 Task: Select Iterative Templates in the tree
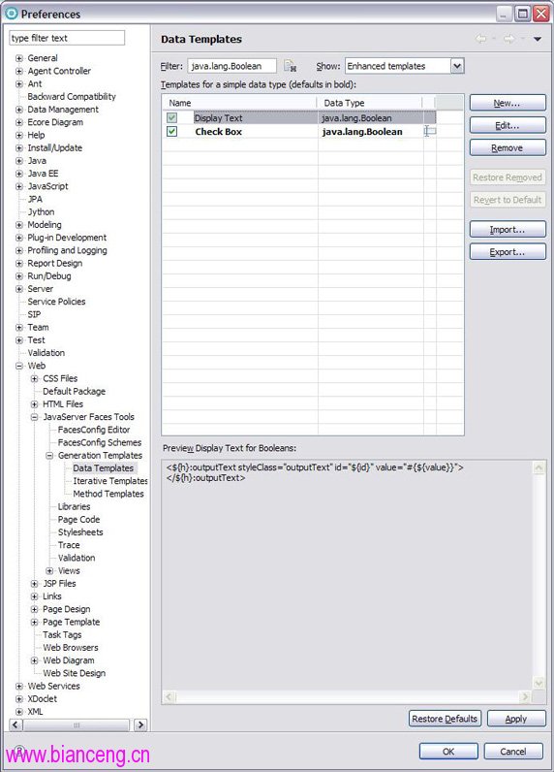[110, 481]
